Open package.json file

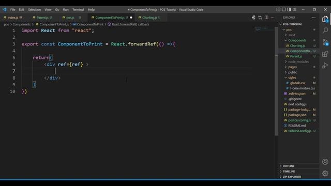(299, 115)
